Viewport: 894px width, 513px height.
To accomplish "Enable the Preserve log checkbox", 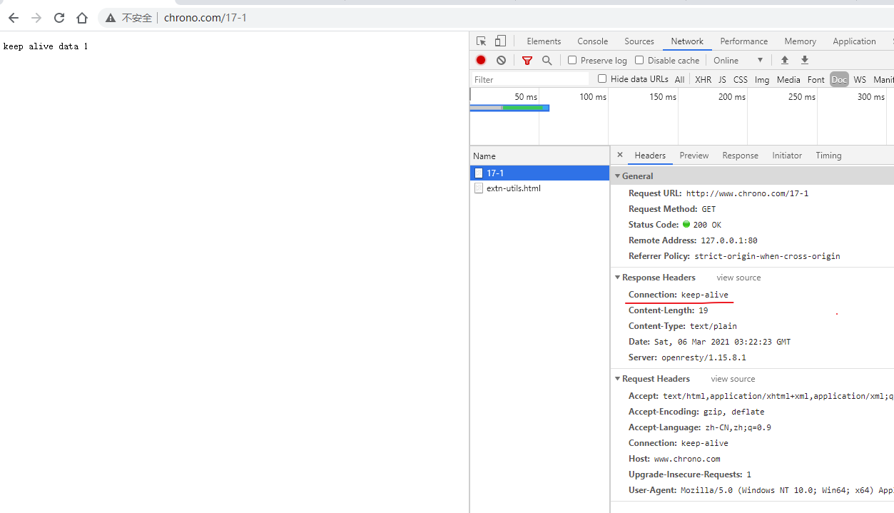I will [572, 61].
